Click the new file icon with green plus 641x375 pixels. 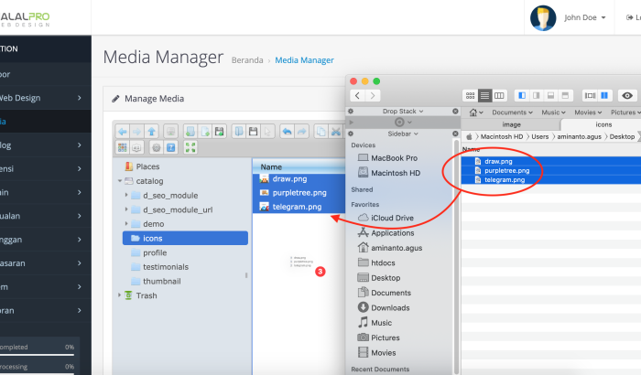click(205, 132)
